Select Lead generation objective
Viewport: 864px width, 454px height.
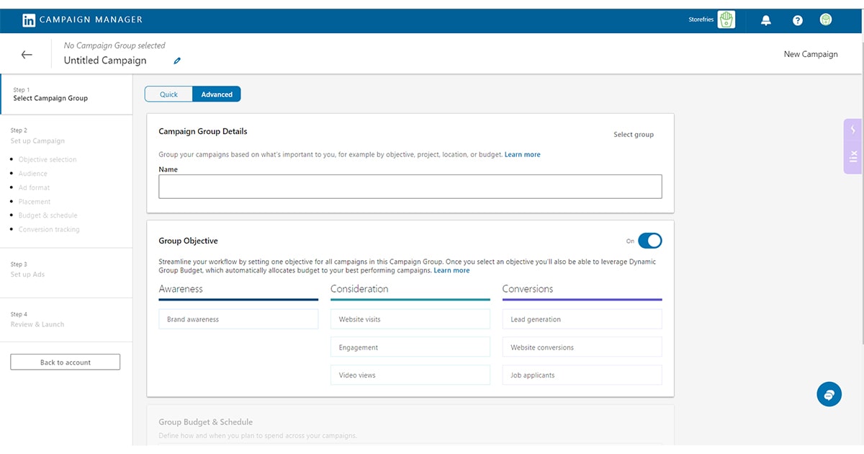(582, 319)
